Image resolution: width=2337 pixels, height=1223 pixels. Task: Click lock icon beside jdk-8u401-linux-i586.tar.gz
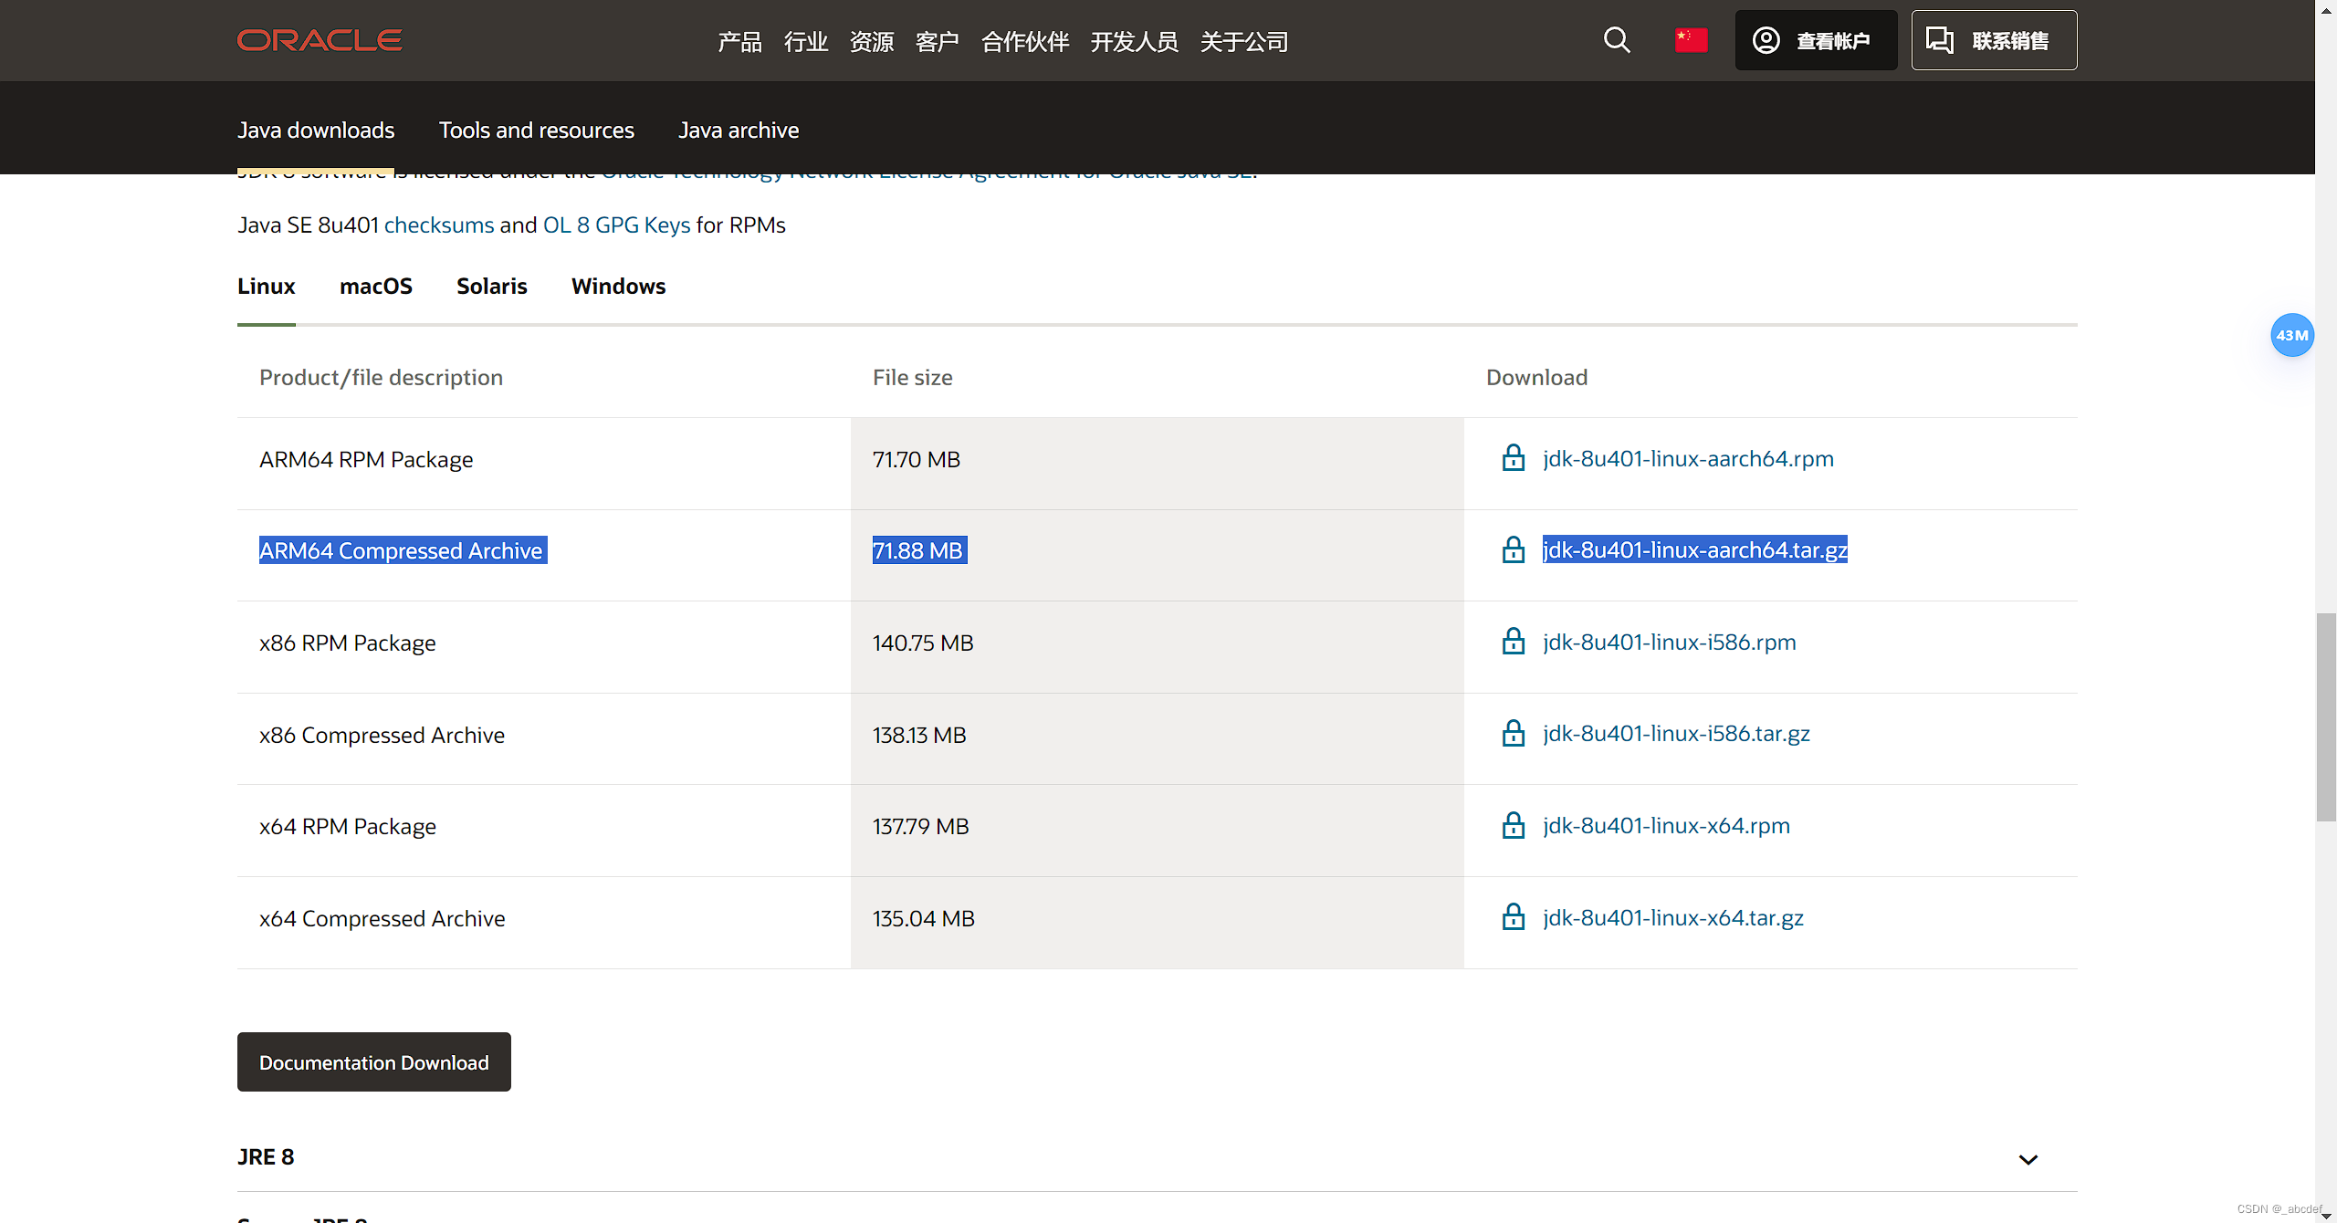point(1514,734)
